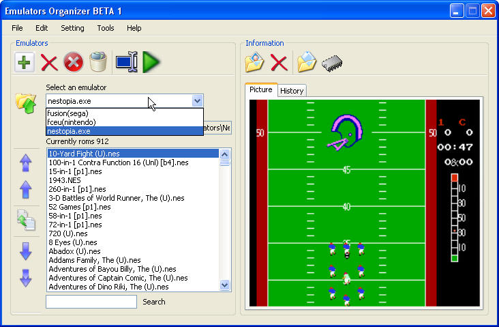The height and width of the screenshot is (327, 499).
Task: Close the Emulators Organizer window
Action: tap(488, 11)
